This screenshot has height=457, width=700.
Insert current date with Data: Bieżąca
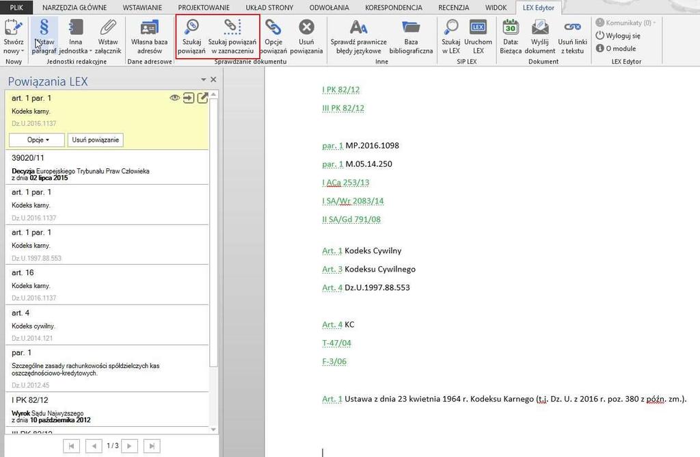pos(511,37)
